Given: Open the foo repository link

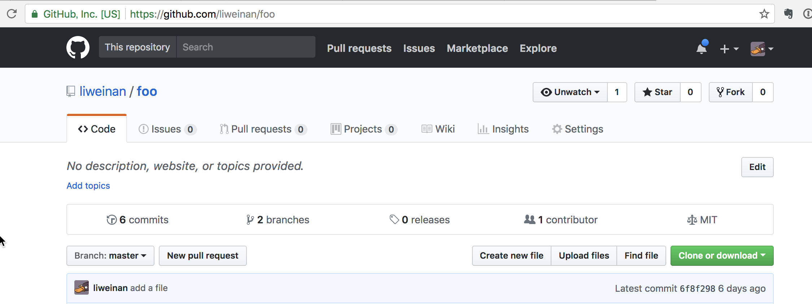Looking at the screenshot, I should click(147, 91).
